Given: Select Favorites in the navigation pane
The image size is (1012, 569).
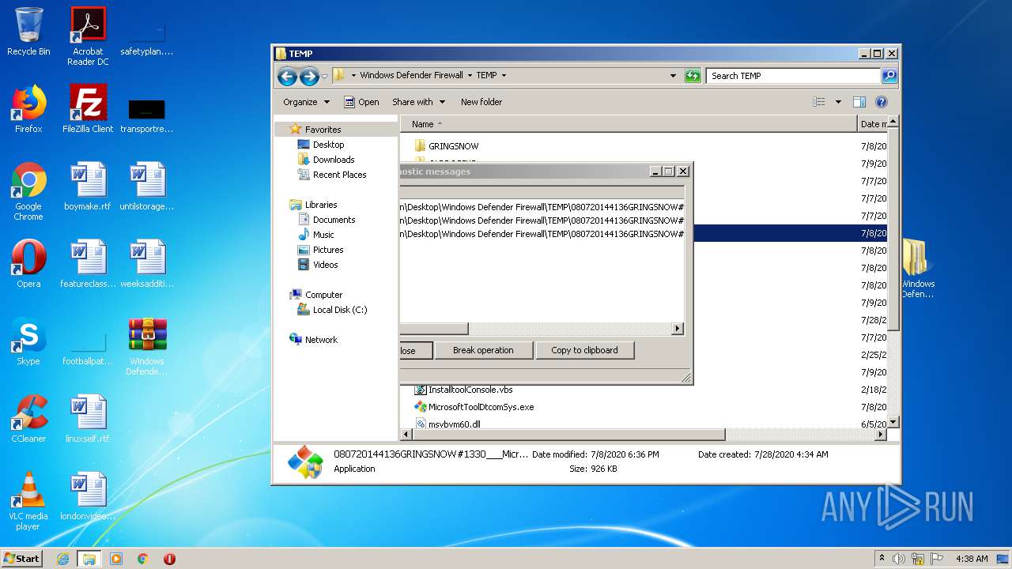Looking at the screenshot, I should click(x=323, y=130).
